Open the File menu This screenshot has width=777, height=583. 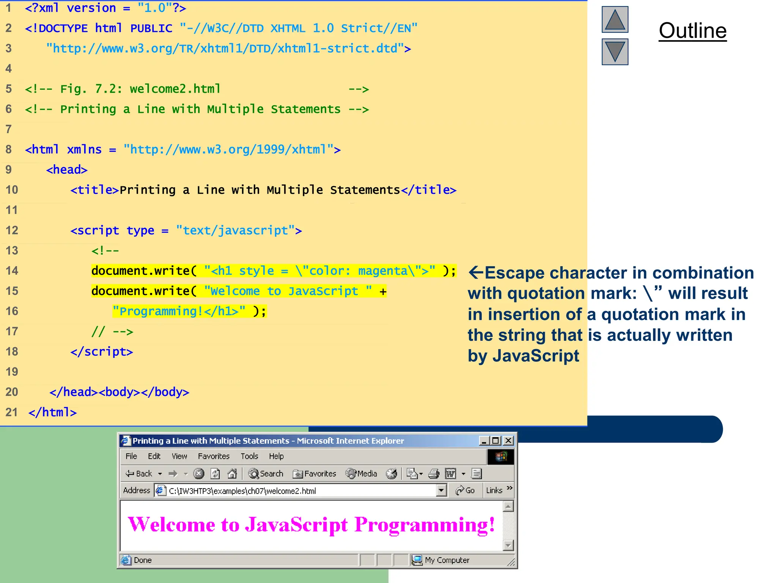click(x=131, y=456)
